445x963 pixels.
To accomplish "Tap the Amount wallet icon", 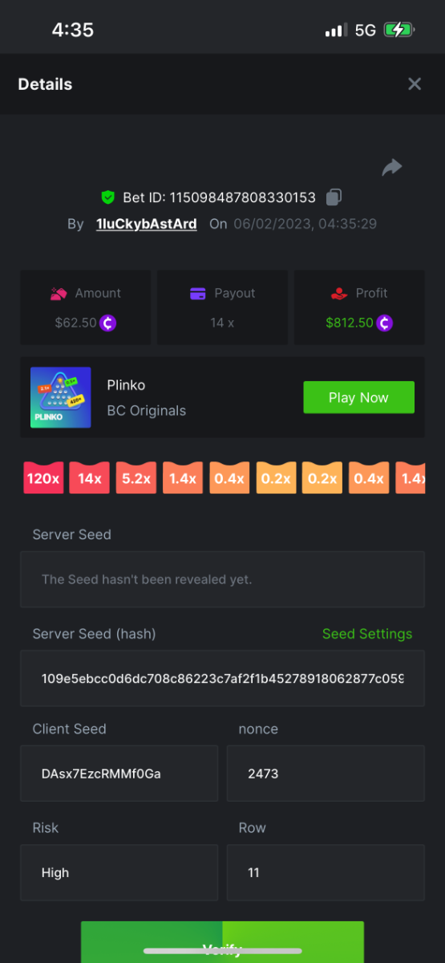I will [59, 294].
